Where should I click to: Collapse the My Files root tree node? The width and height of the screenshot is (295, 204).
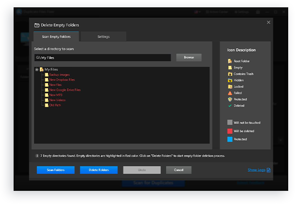[x=37, y=70]
